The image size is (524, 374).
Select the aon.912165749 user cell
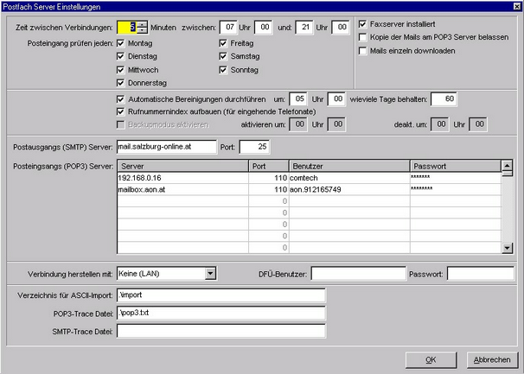pos(349,190)
